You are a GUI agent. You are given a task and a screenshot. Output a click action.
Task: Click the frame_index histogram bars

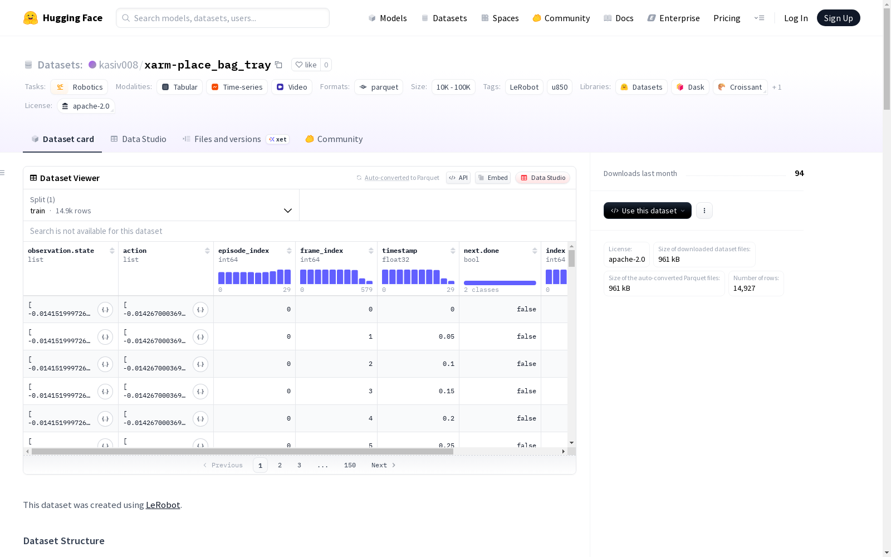(x=336, y=277)
